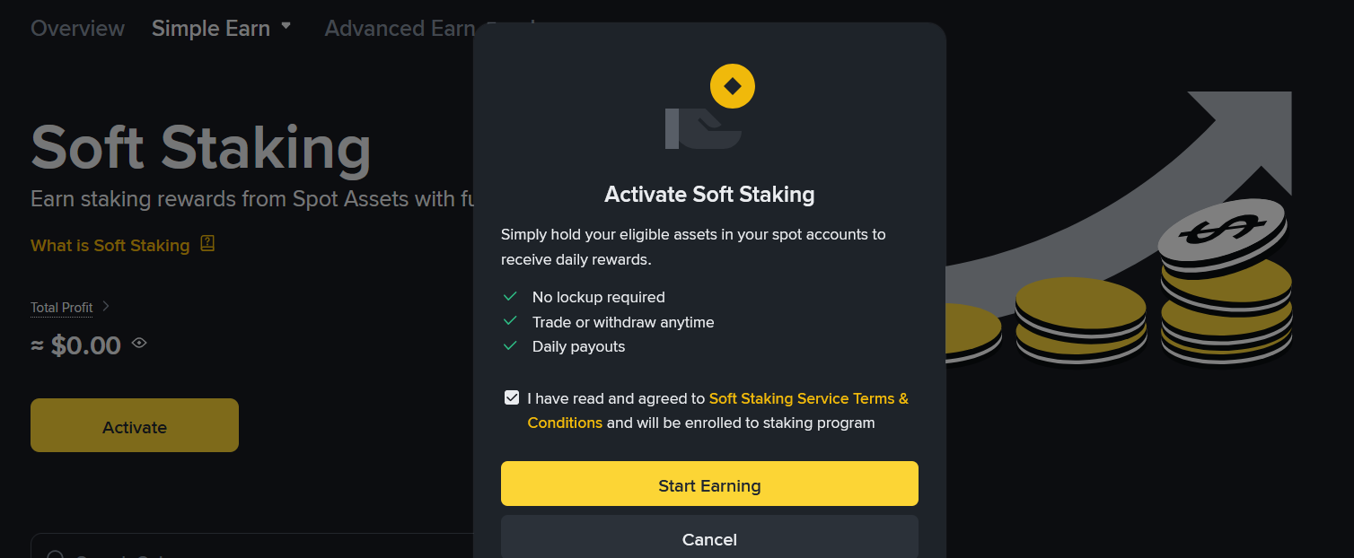Click the checkmark next to Trade or withdraw anytime
This screenshot has height=558, width=1354.
click(510, 320)
